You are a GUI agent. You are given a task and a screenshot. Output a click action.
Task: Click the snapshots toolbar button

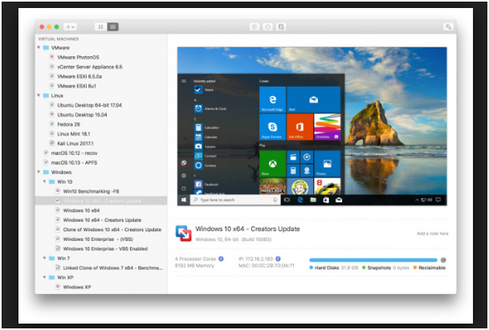(281, 26)
